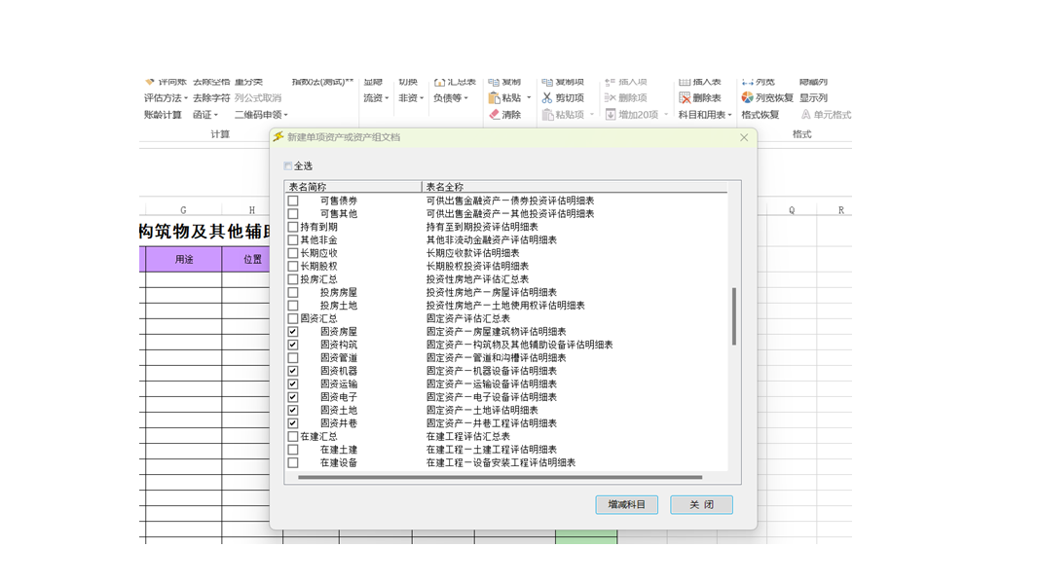Click the 剪切项 scissors icon
Viewport: 1039px width, 584px height.
point(547,98)
